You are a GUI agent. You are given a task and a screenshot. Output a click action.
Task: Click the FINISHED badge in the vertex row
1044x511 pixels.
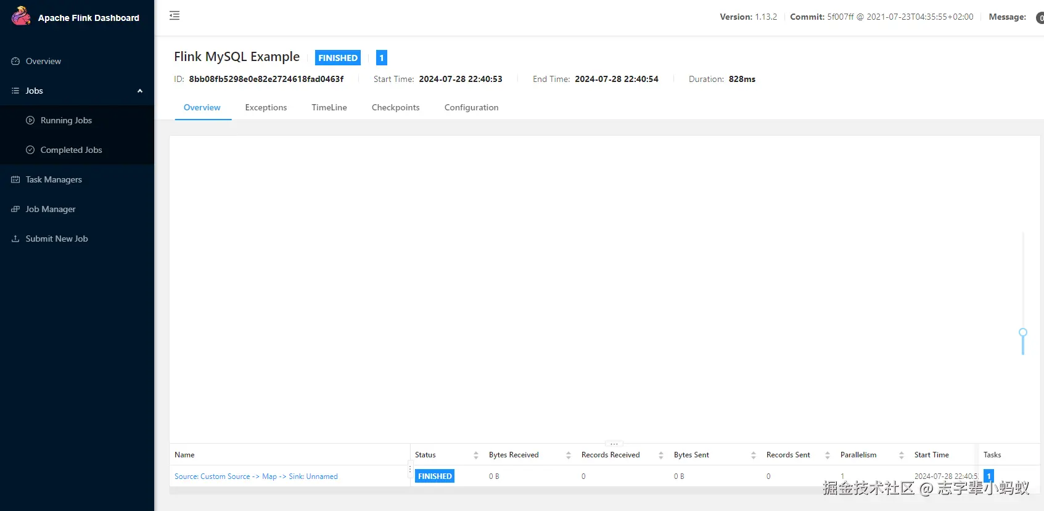(x=435, y=476)
